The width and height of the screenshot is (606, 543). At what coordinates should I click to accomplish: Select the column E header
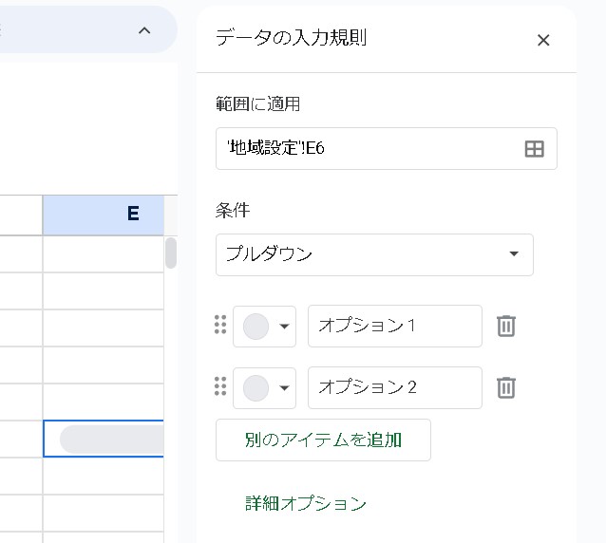(x=104, y=215)
